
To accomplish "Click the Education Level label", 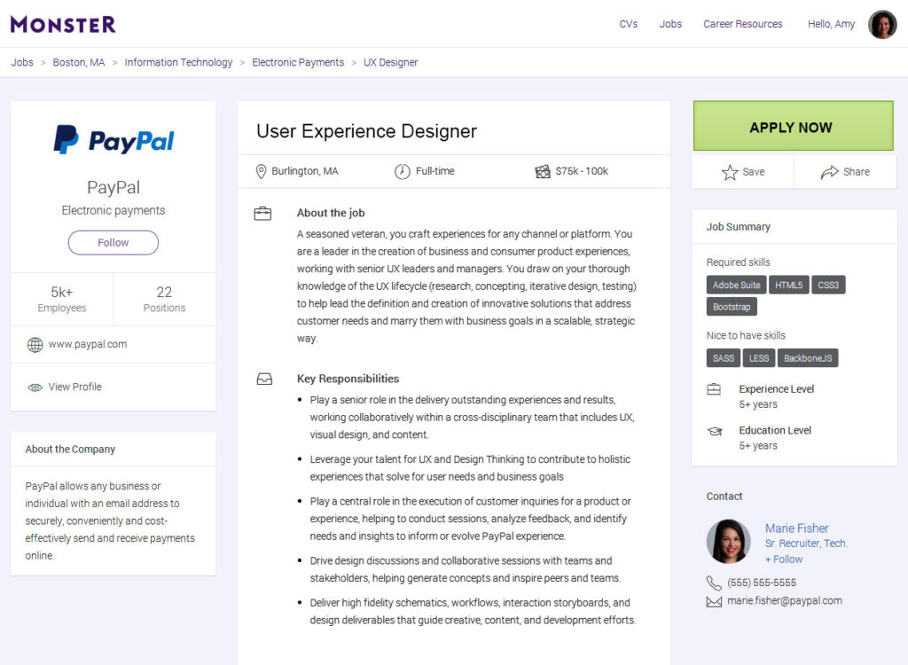I will point(775,430).
